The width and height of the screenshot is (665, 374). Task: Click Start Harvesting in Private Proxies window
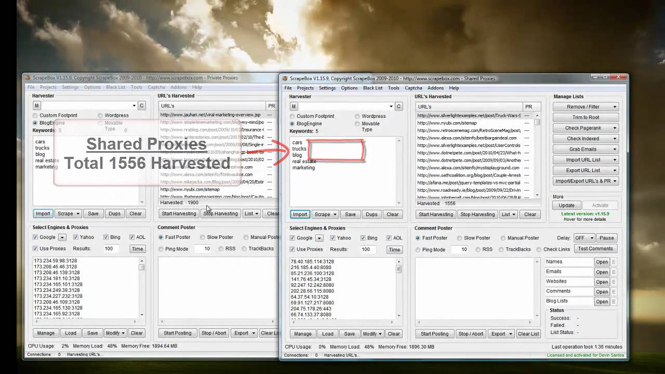tap(179, 213)
